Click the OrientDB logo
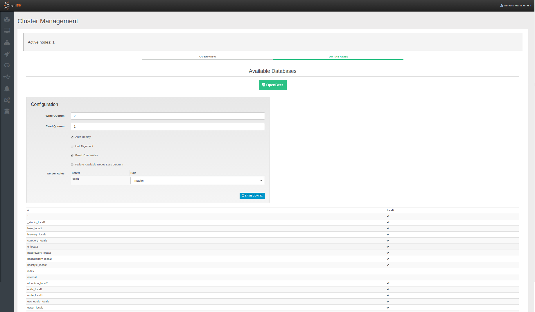Viewport: 535px width, 312px height. pyautogui.click(x=12, y=5)
